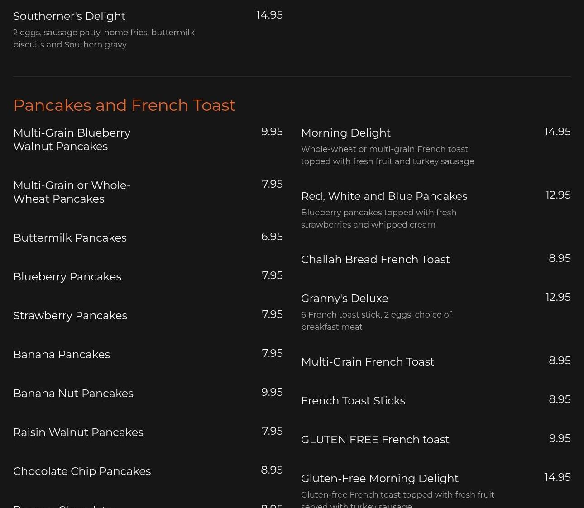Choose Granny's Deluxe item
The image size is (584, 508).
(345, 298)
